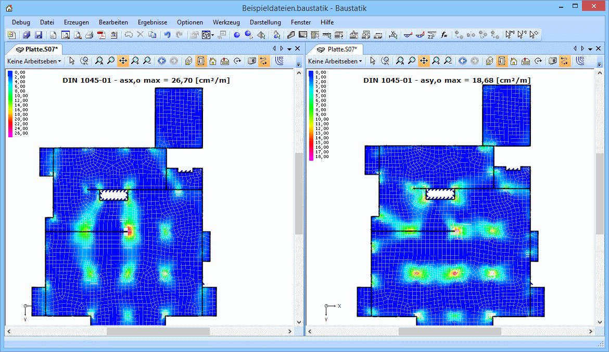Toggle the pan tool in left pane
Screen dimensions: 609x352
pos(123,61)
